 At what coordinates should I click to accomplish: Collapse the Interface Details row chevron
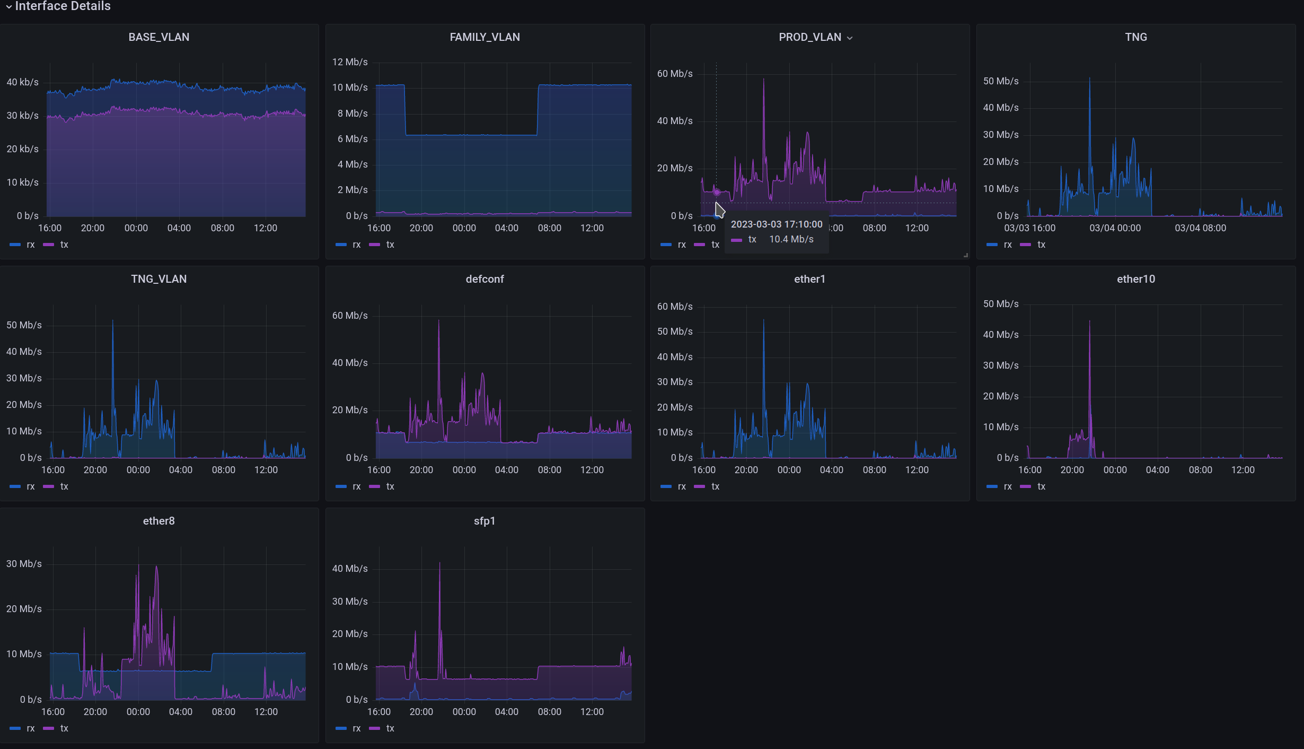(8, 7)
